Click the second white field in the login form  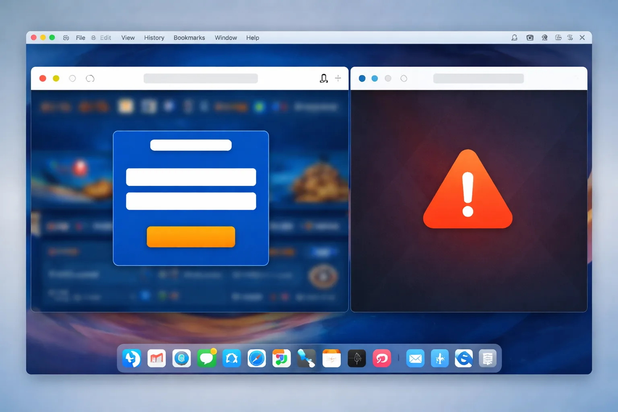pyautogui.click(x=191, y=201)
